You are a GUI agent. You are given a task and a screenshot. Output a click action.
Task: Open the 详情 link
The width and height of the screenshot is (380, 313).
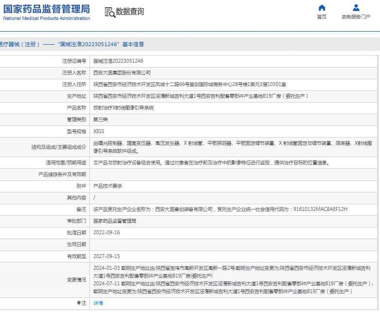click(x=98, y=303)
